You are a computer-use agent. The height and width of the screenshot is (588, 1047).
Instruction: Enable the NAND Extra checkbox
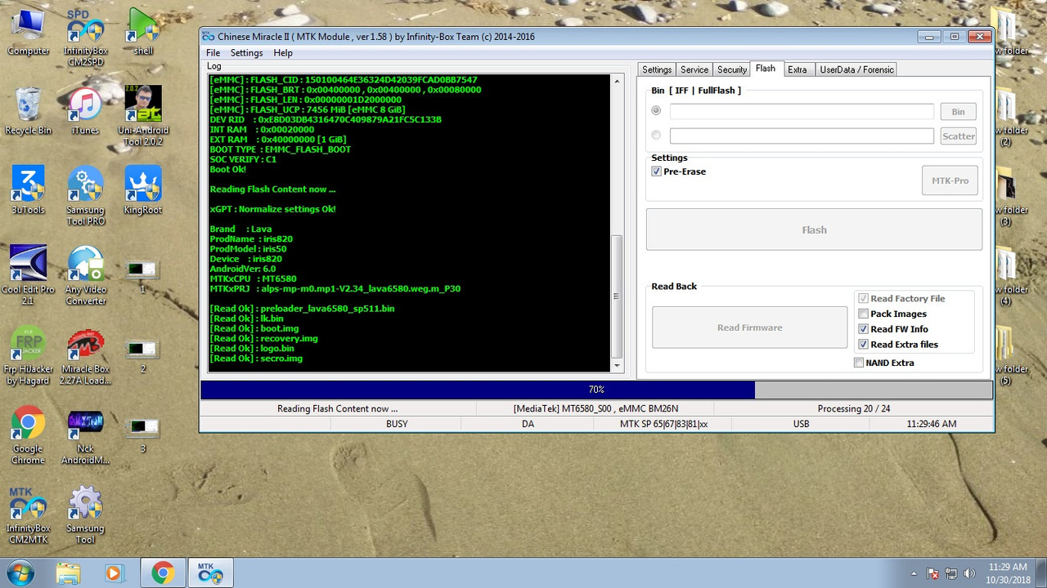pos(859,363)
